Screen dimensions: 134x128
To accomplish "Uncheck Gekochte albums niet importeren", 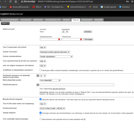I will click(41, 99).
